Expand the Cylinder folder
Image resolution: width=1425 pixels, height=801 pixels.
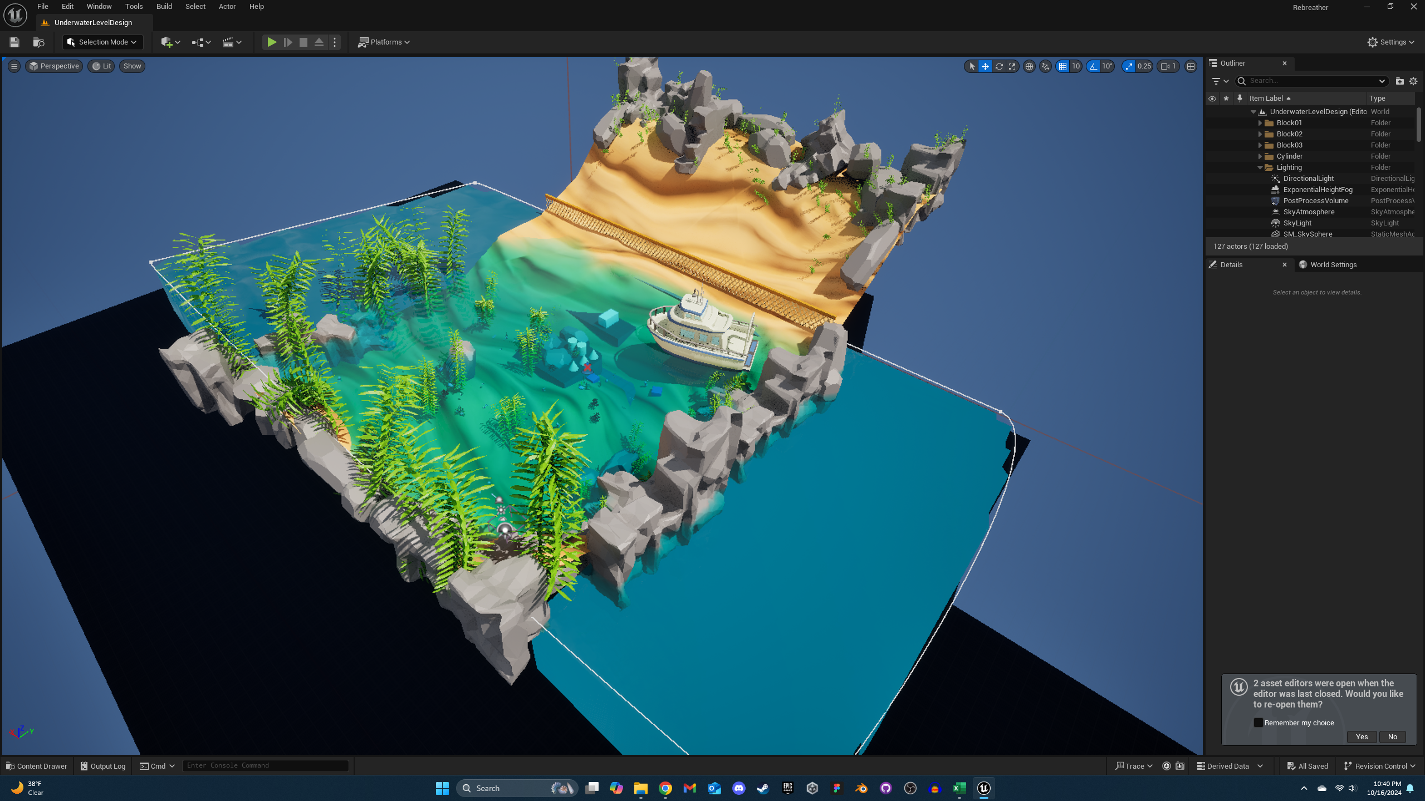(x=1260, y=156)
